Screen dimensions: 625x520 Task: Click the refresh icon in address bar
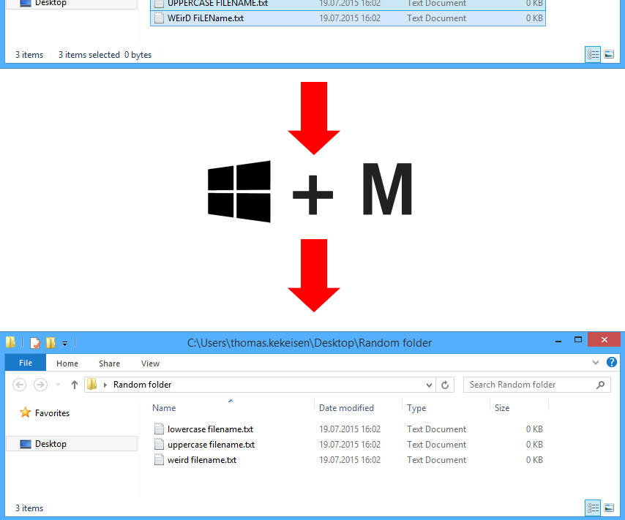coord(445,385)
